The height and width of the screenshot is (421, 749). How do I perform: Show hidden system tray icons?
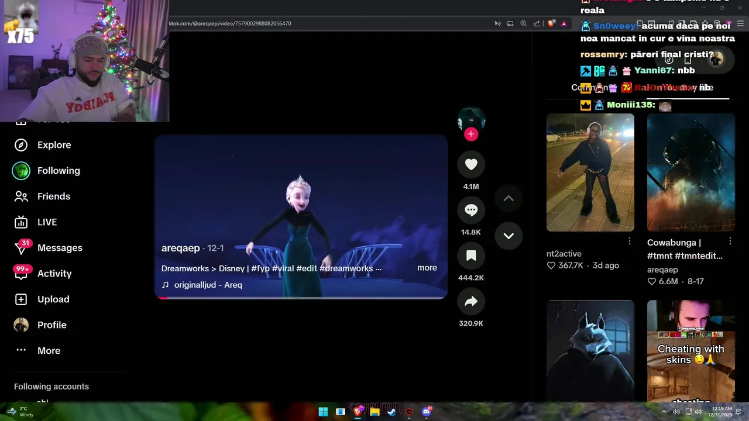[x=664, y=412]
